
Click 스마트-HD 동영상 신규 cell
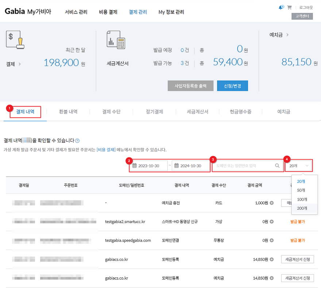(180, 221)
